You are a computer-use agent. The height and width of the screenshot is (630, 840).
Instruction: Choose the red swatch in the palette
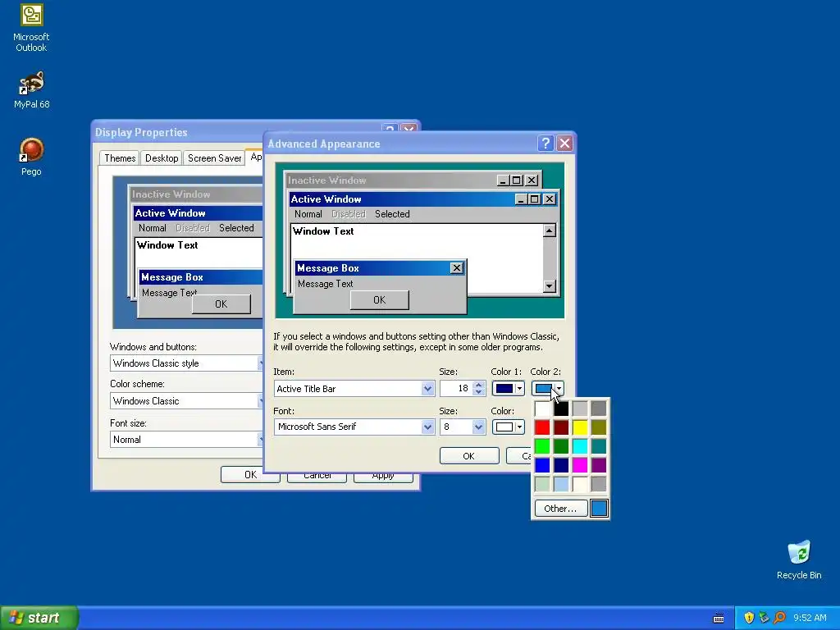542,427
